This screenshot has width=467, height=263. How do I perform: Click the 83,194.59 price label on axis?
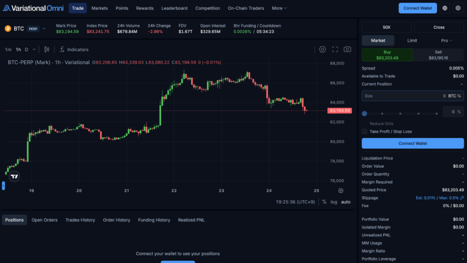pos(339,111)
